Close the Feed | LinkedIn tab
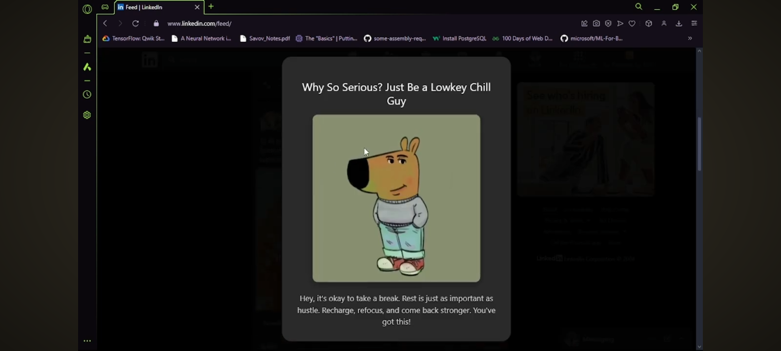Screen dimensions: 781x351 click(197, 7)
